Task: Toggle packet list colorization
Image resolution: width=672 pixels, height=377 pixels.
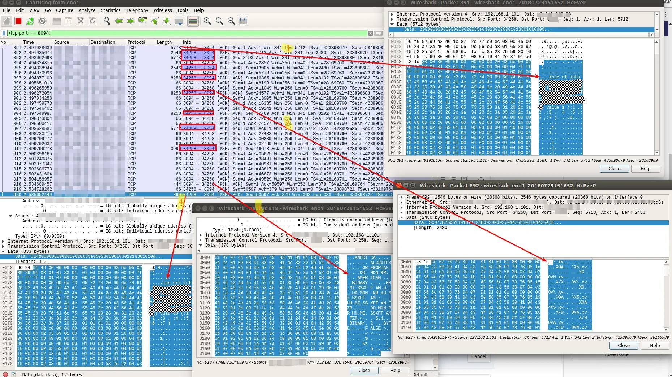Action: coord(193,21)
